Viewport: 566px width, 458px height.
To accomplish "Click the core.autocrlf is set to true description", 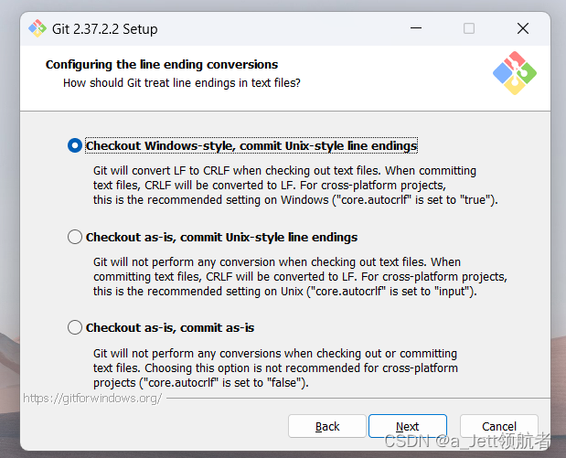I will [x=295, y=186].
